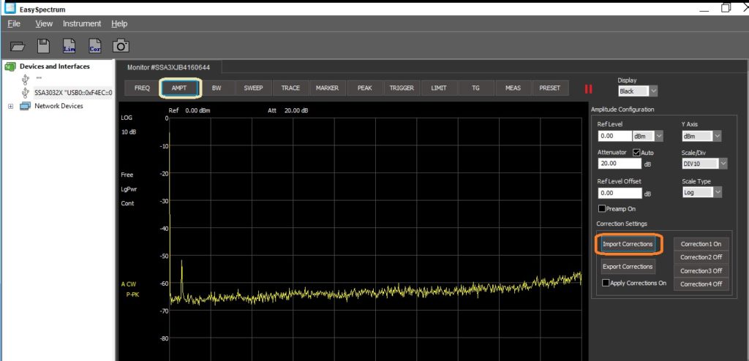
Task: Click the Network Devices icon
Action: (x=26, y=106)
